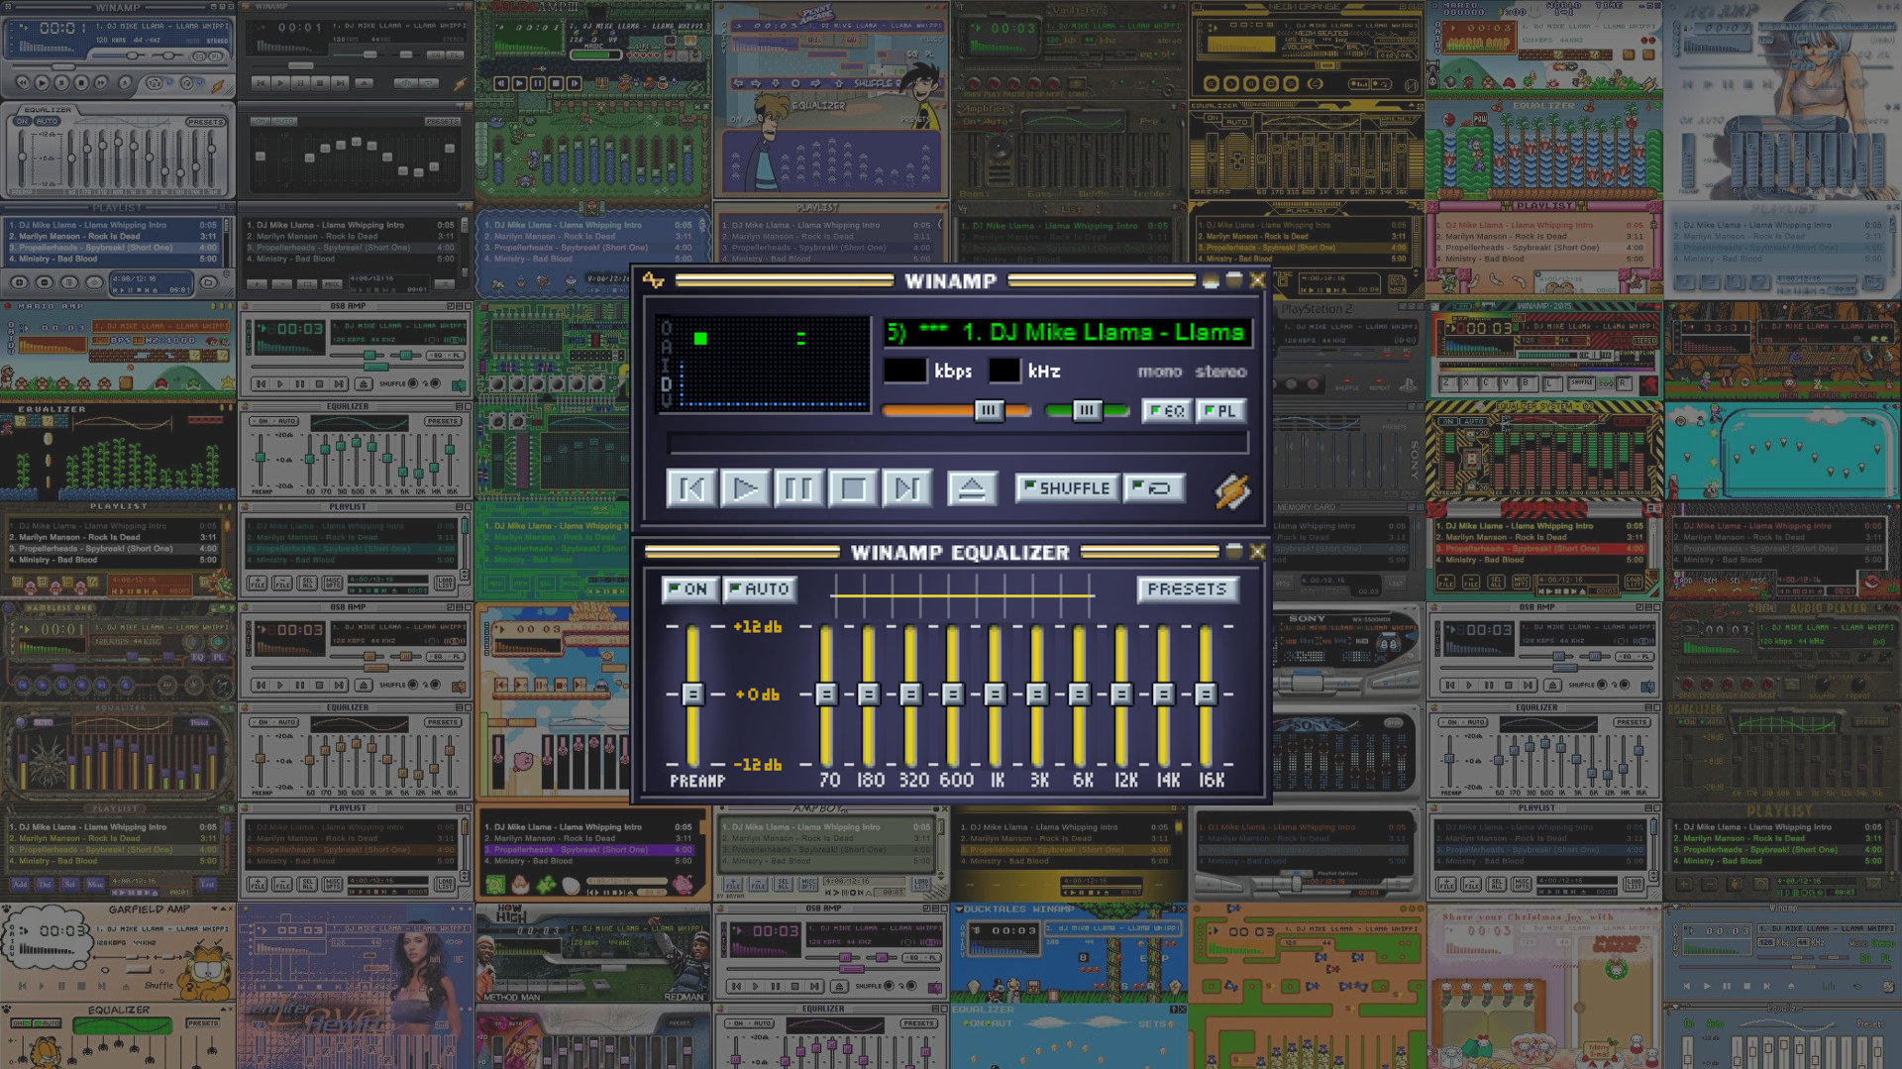Open the 2600 Audio Player skin thumbnail
The width and height of the screenshot is (1902, 1069).
coord(1783,751)
